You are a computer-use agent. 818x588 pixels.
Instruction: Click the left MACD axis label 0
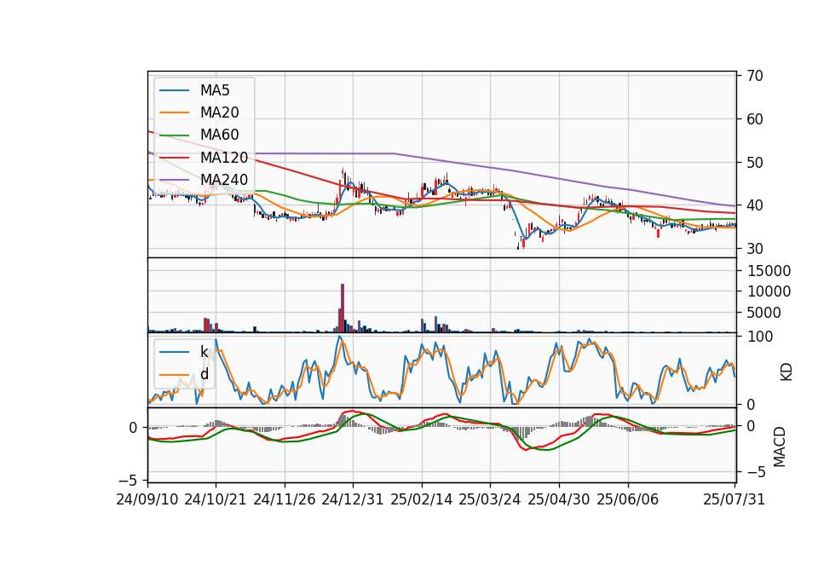pos(134,428)
